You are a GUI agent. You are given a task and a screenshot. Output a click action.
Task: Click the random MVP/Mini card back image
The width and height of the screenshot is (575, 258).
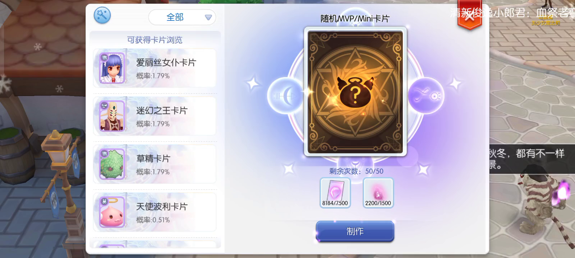(355, 92)
